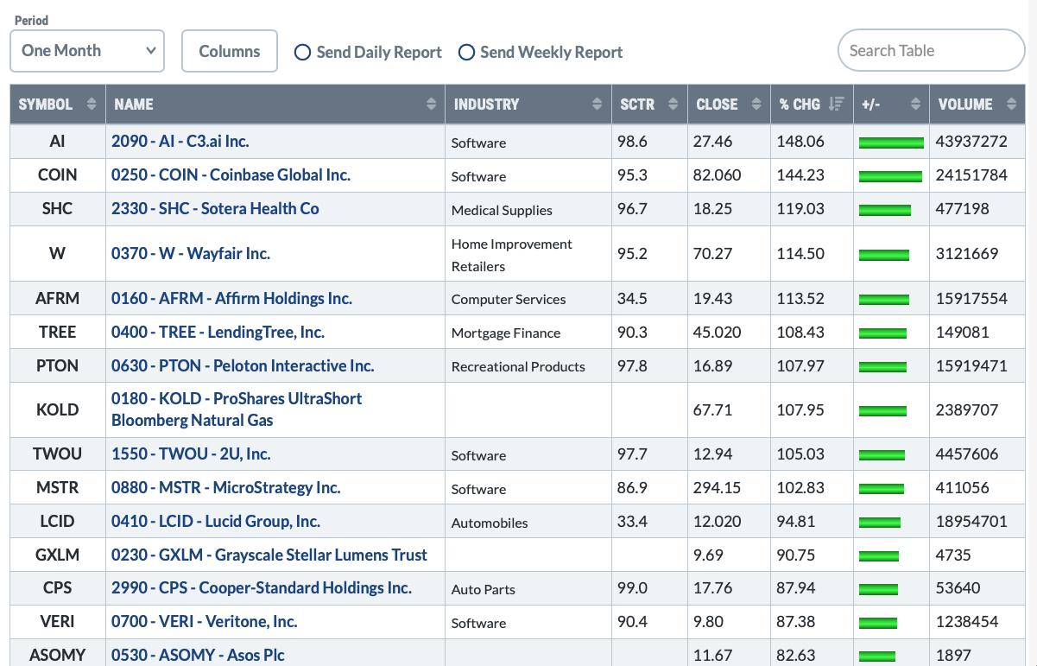This screenshot has width=1037, height=666.
Task: Open the Coinbase Global Inc. link
Action: click(x=231, y=174)
